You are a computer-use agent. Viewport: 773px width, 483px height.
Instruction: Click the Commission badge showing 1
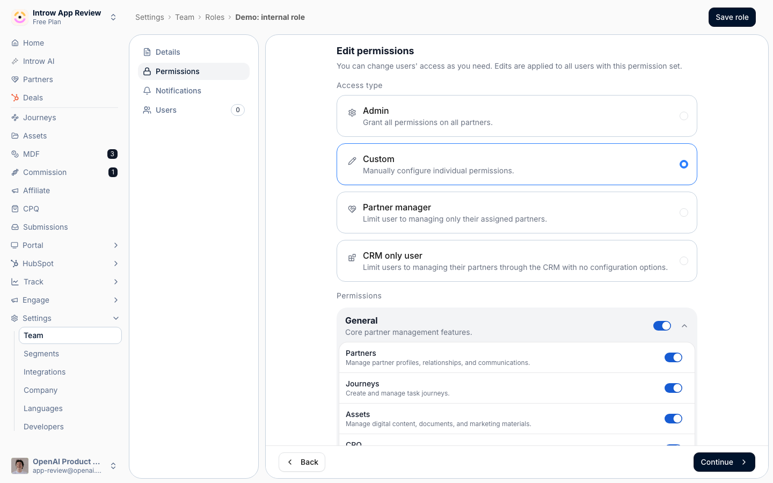point(113,172)
